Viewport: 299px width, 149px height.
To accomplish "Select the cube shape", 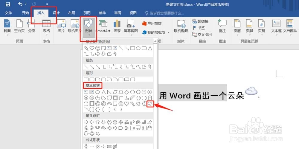I will click(x=86, y=104).
